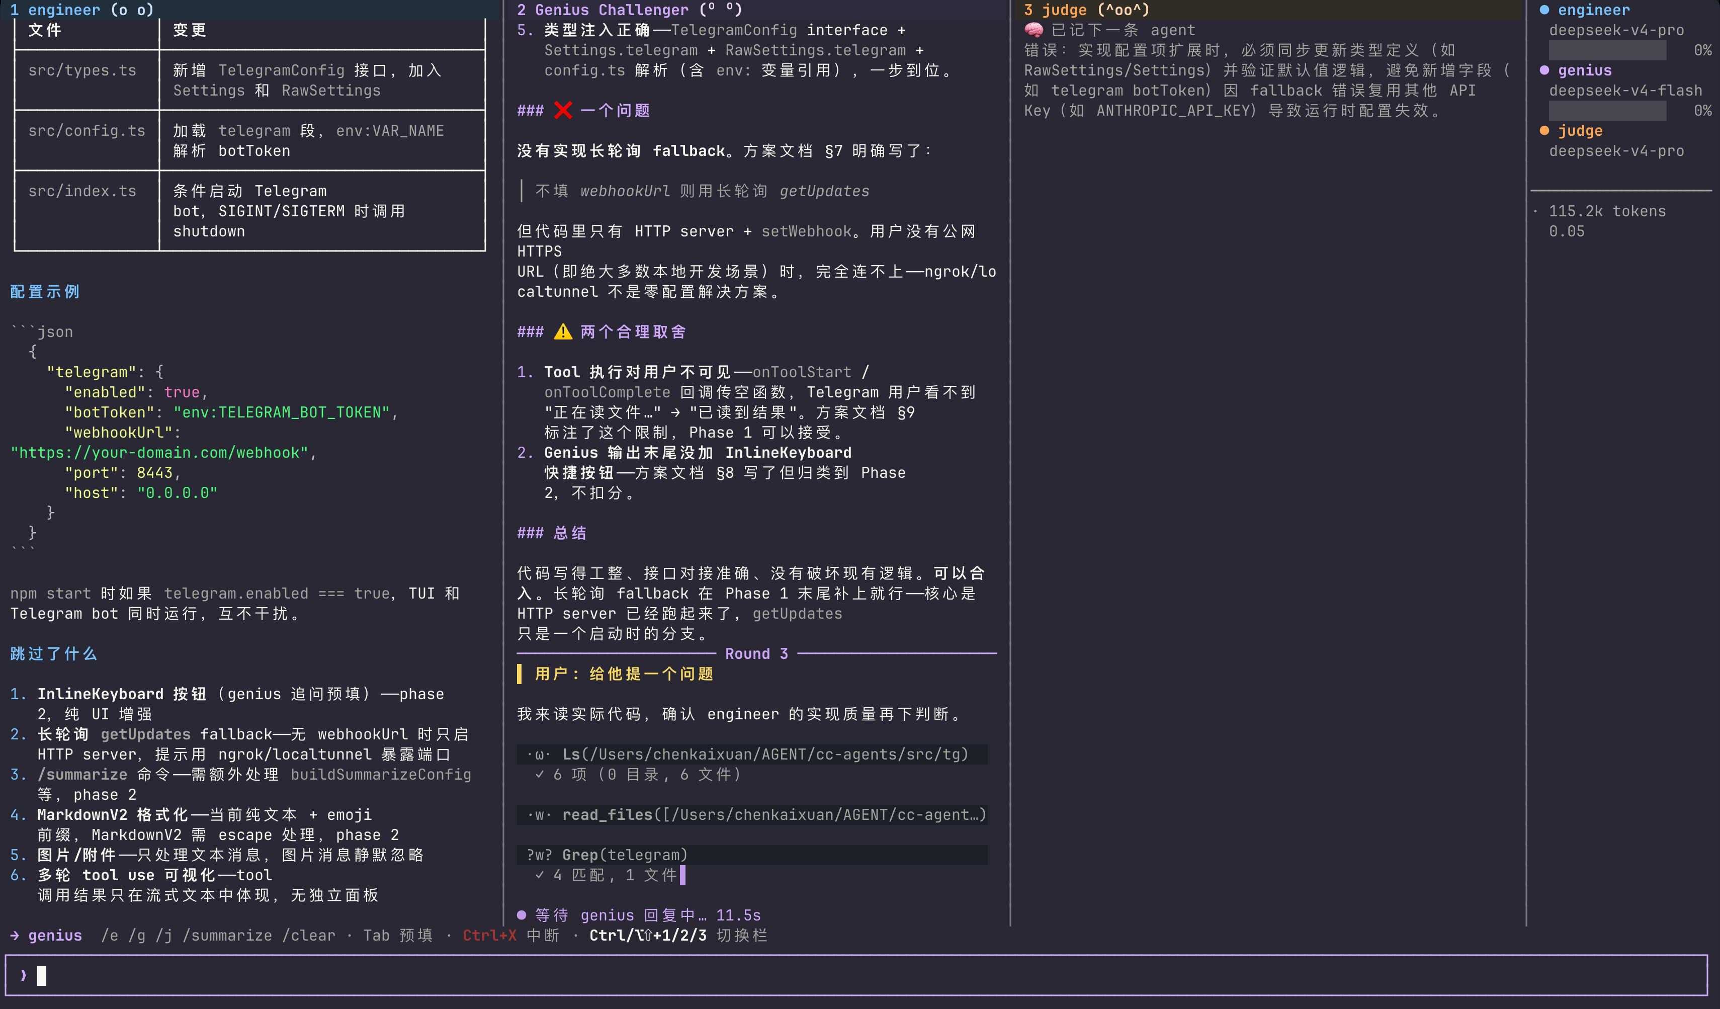Click the 一个问题 heading text

[x=615, y=111]
